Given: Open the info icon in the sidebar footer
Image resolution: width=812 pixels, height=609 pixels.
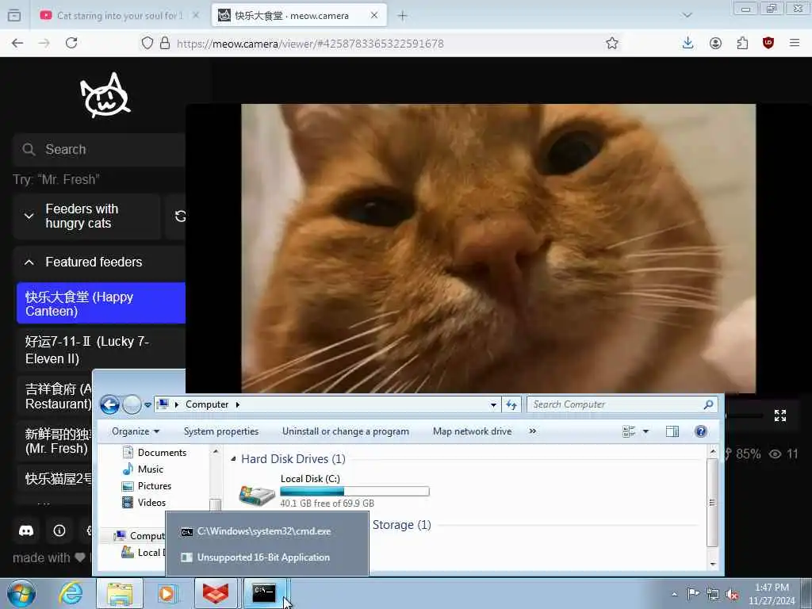Looking at the screenshot, I should pyautogui.click(x=59, y=530).
